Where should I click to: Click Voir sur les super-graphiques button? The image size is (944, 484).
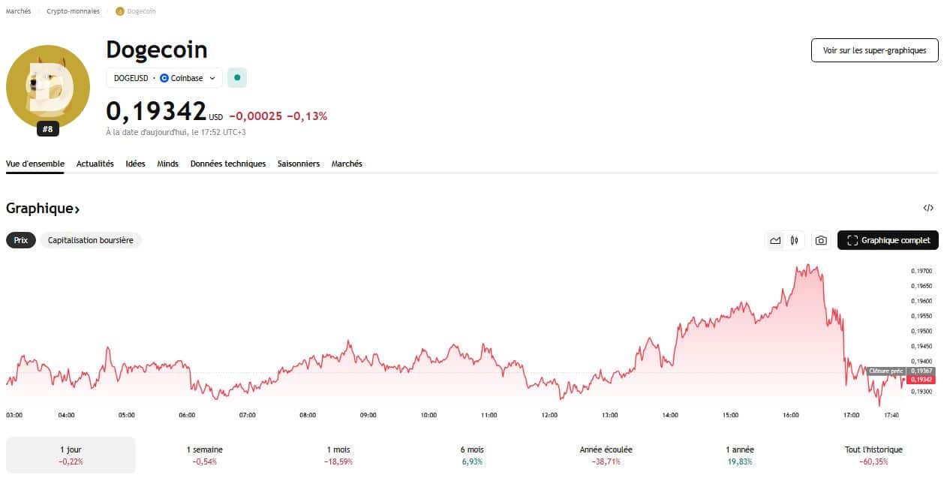pos(874,50)
